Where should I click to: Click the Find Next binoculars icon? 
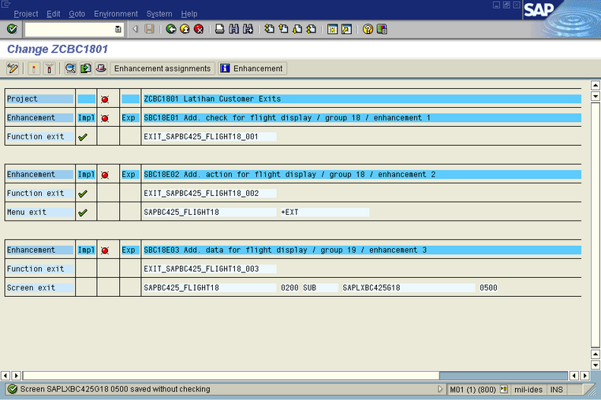[248, 29]
